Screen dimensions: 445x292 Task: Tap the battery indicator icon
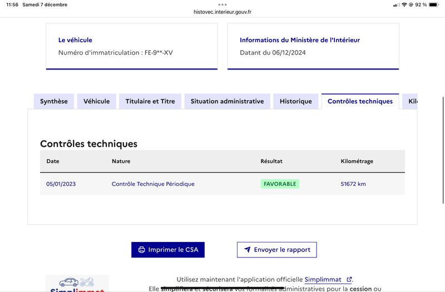tap(434, 4)
